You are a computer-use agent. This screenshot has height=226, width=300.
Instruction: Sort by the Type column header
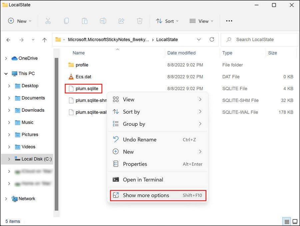pyautogui.click(x=227, y=53)
